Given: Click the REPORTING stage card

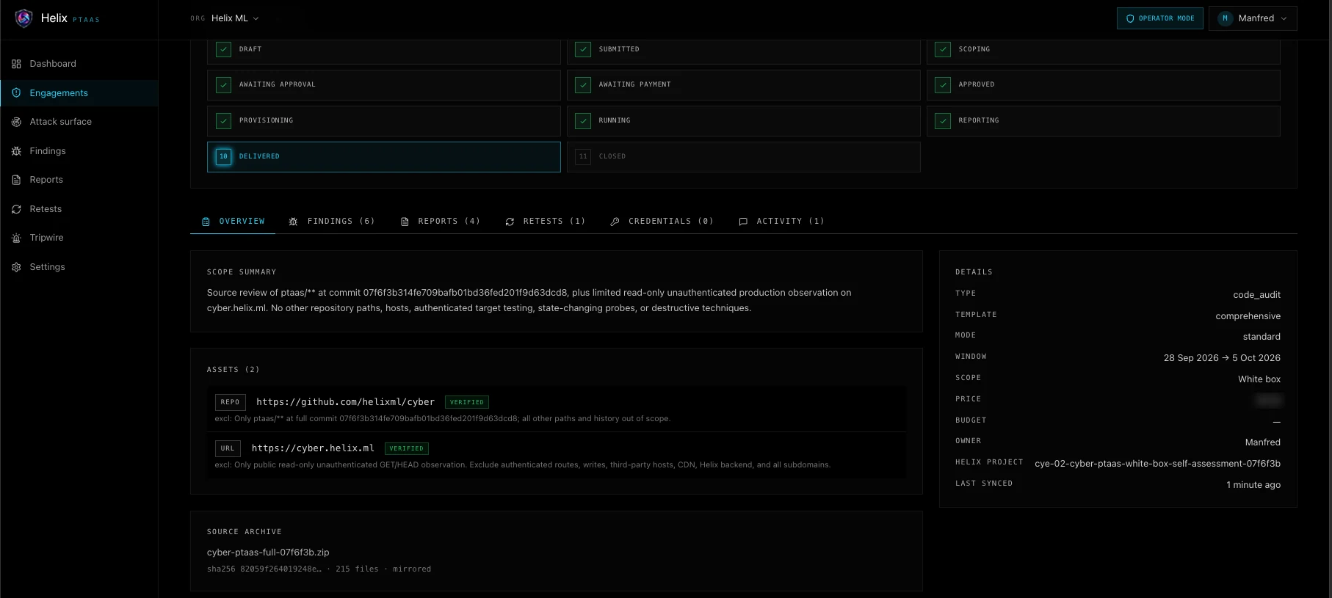Looking at the screenshot, I should 1104,121.
